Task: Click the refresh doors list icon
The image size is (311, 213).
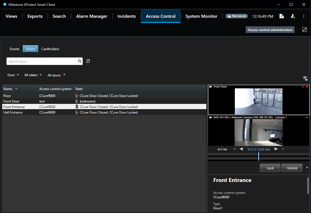Action: pos(88,61)
